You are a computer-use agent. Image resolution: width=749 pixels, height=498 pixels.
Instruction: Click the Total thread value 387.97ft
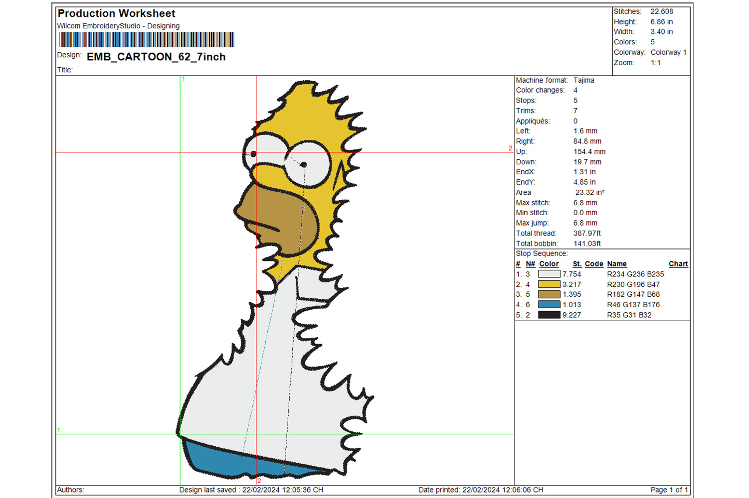[x=587, y=233]
